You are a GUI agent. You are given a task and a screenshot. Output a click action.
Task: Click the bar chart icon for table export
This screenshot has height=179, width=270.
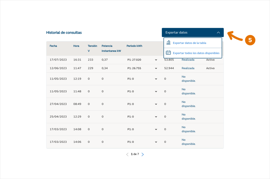(168, 43)
